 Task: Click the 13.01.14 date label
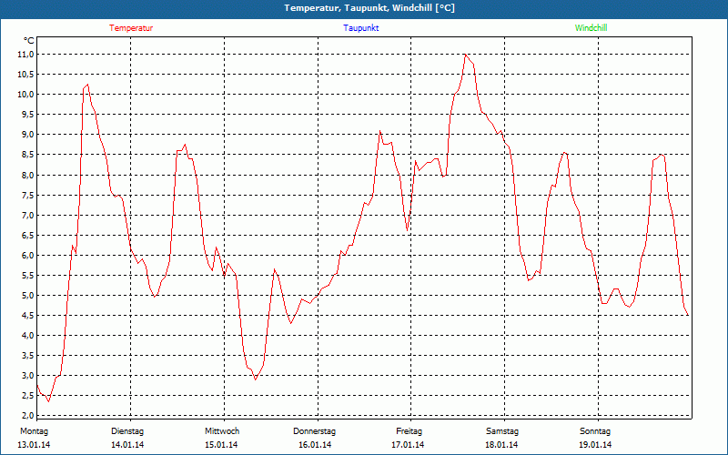pos(34,445)
